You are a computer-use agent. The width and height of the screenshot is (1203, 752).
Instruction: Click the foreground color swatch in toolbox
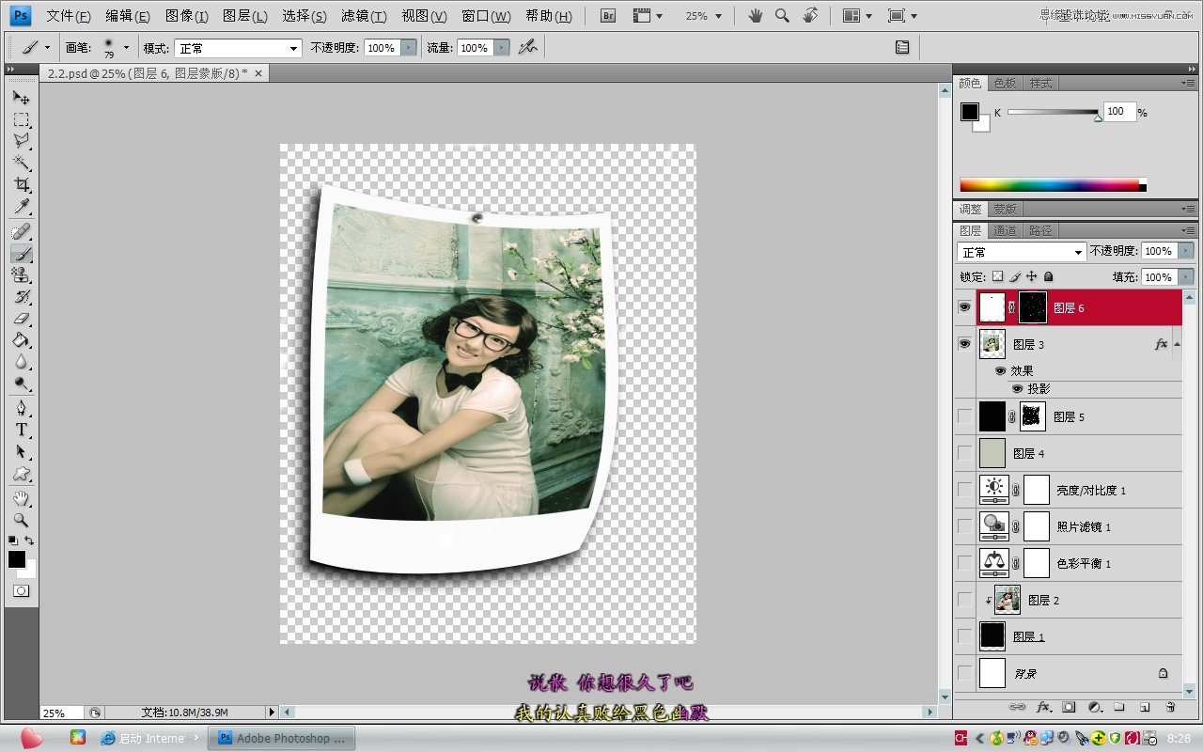17,559
